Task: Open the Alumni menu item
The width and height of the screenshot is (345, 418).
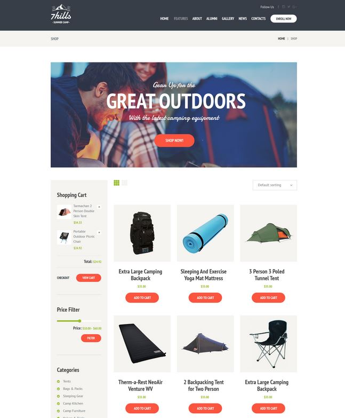Action: coord(212,19)
